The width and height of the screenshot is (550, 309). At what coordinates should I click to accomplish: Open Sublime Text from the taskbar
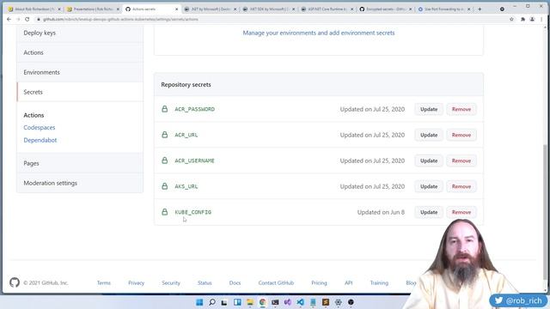[x=326, y=302]
